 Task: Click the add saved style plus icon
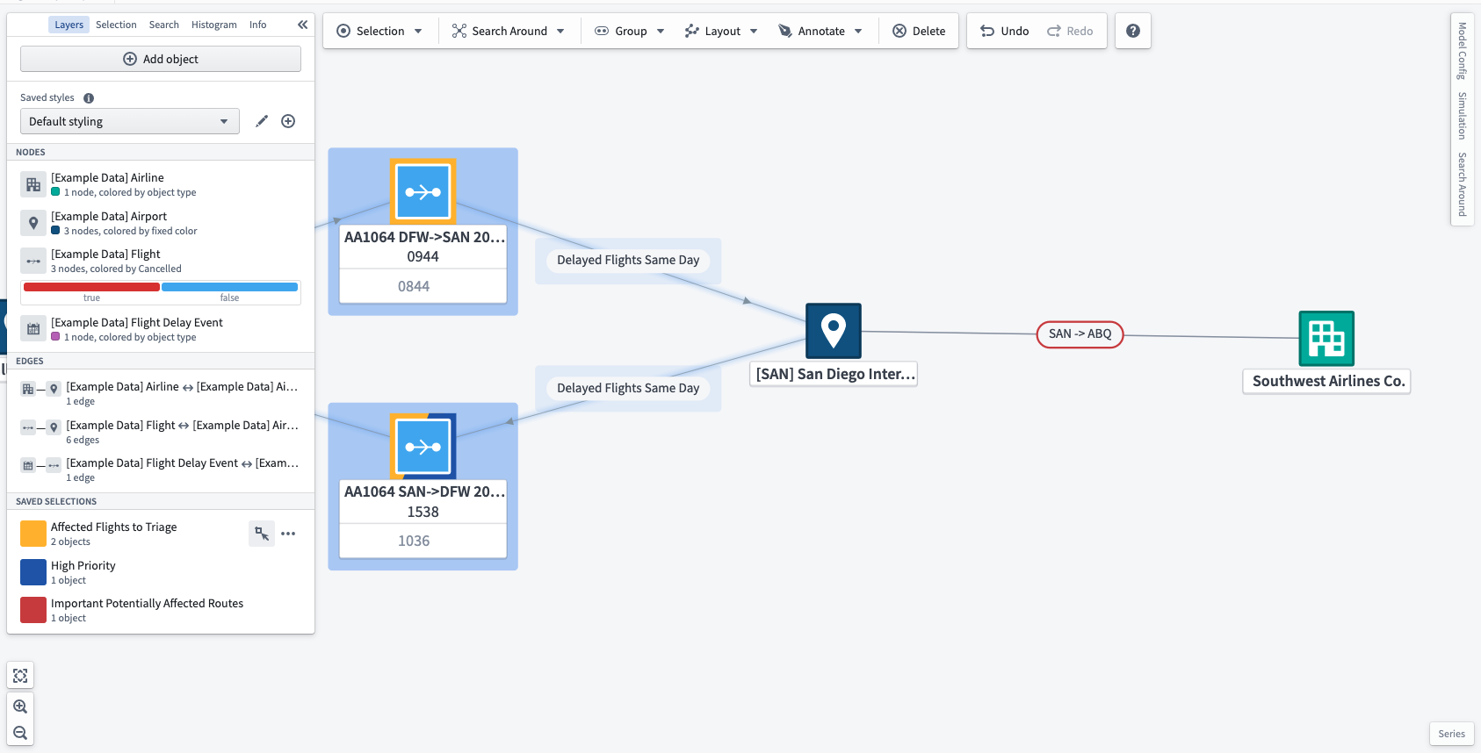(x=288, y=121)
